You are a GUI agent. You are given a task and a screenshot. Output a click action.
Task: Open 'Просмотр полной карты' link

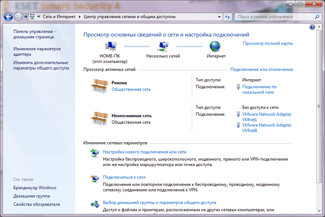268,43
